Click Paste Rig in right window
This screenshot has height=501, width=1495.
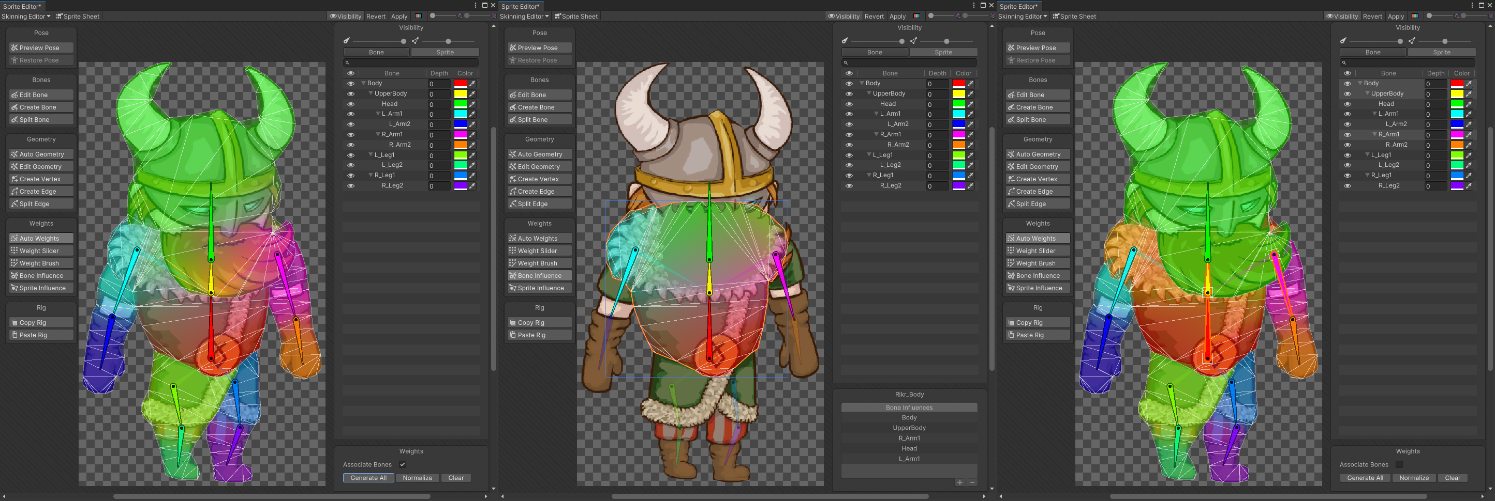(1038, 335)
